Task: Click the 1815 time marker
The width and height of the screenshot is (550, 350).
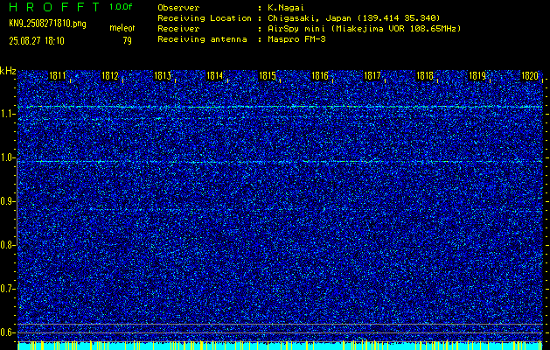Action: (x=268, y=75)
